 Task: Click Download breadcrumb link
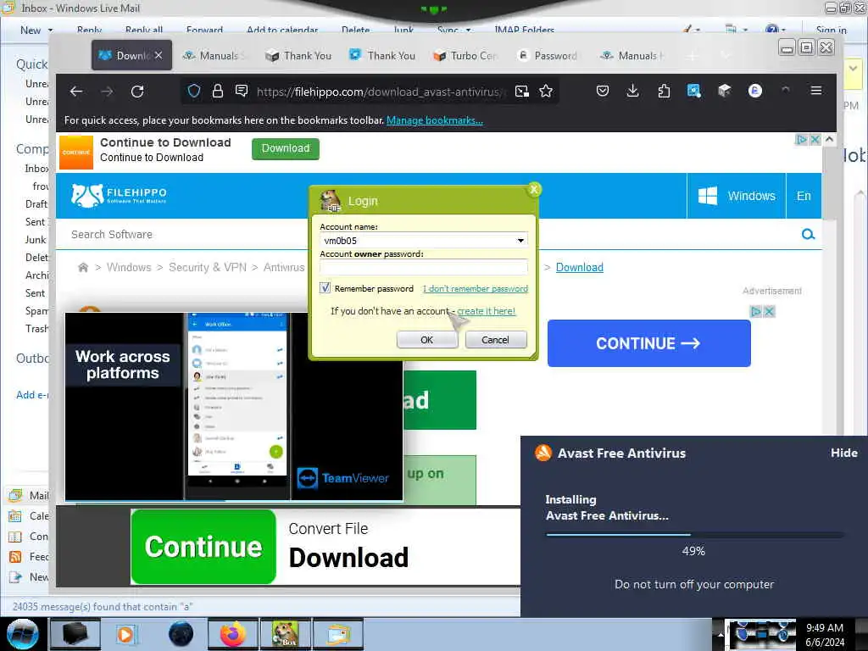(580, 267)
